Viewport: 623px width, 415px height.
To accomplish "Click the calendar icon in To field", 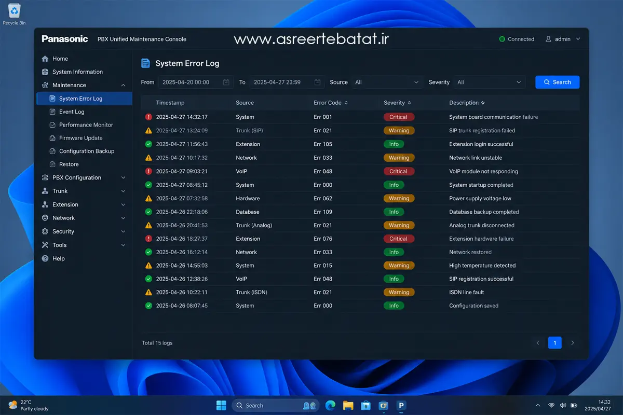I will point(317,82).
